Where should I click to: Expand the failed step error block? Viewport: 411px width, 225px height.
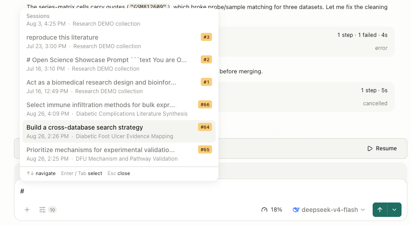pos(306,41)
